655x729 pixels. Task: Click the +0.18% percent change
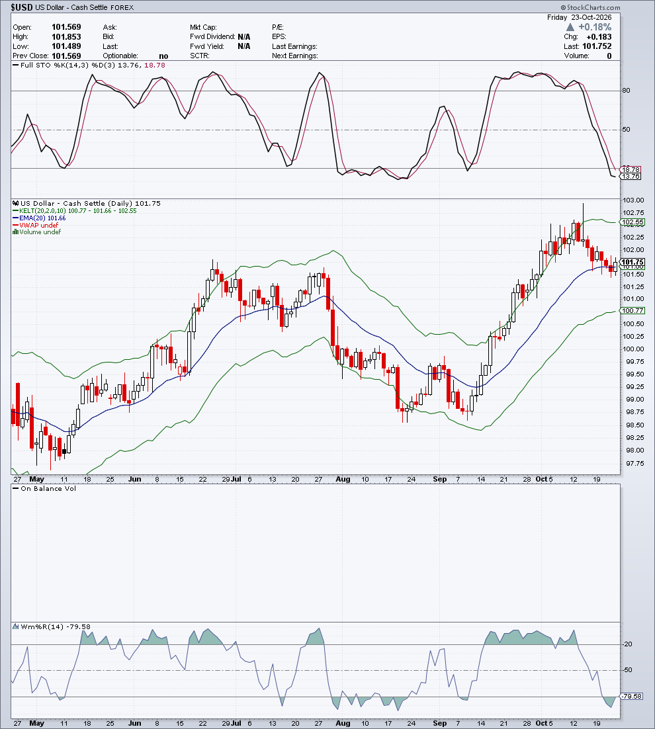(595, 27)
